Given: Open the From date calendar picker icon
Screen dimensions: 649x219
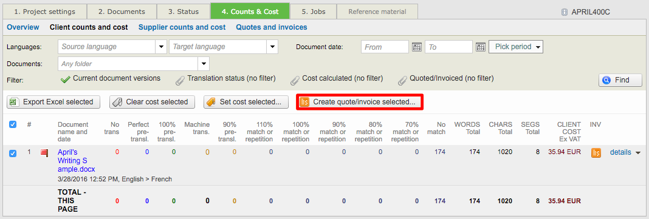Looking at the screenshot, I should [416, 47].
